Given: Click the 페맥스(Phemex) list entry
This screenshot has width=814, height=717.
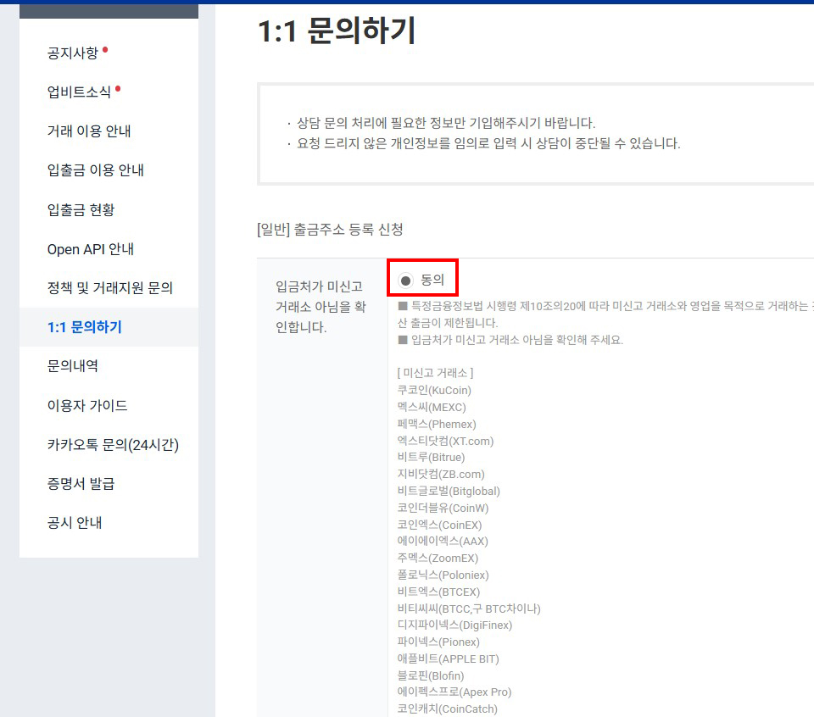Looking at the screenshot, I should coord(437,424).
